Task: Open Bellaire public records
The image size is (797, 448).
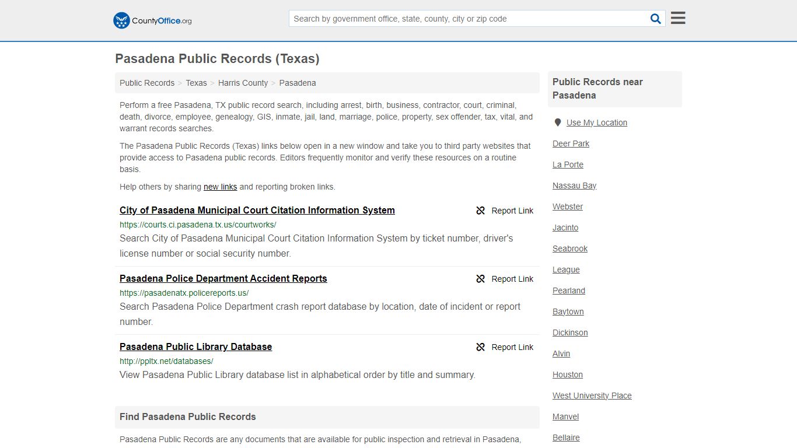Action: (566, 437)
